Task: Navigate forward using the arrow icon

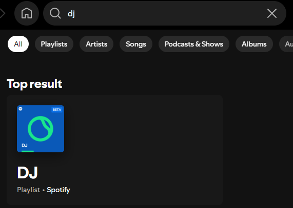Action: click(x=2, y=13)
